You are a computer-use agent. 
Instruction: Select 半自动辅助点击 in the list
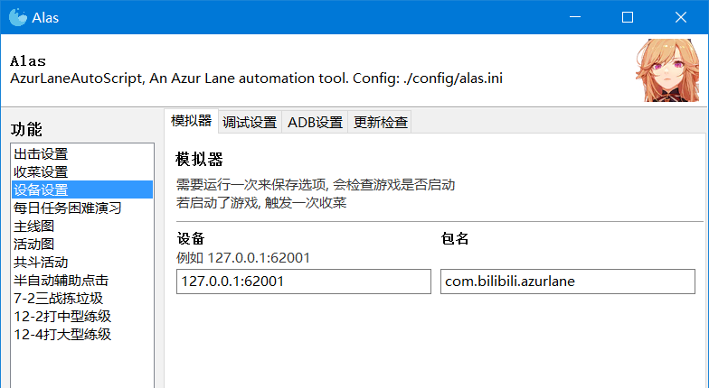click(x=61, y=281)
